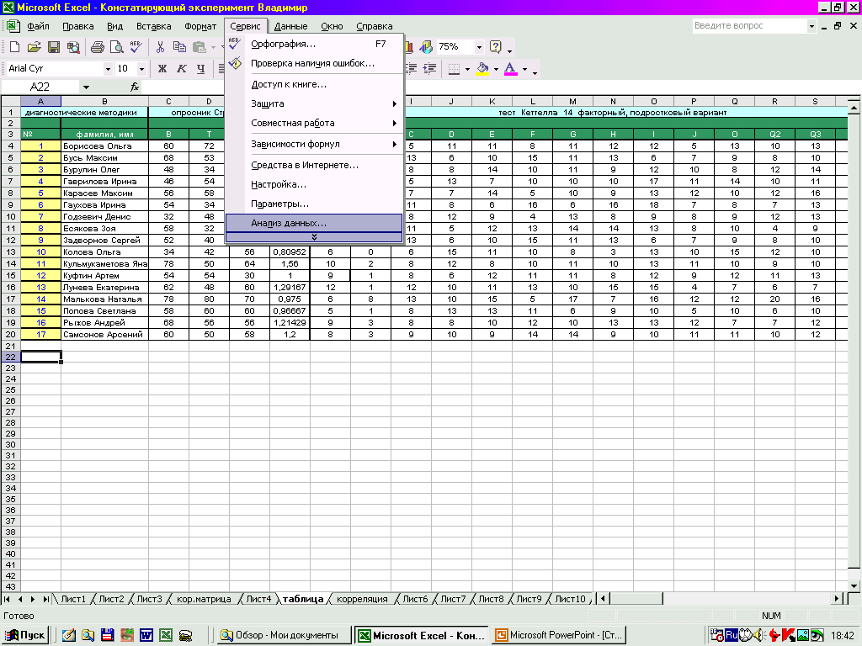The width and height of the screenshot is (862, 646).
Task: Save the workbook with the diskette icon
Action: 53,47
